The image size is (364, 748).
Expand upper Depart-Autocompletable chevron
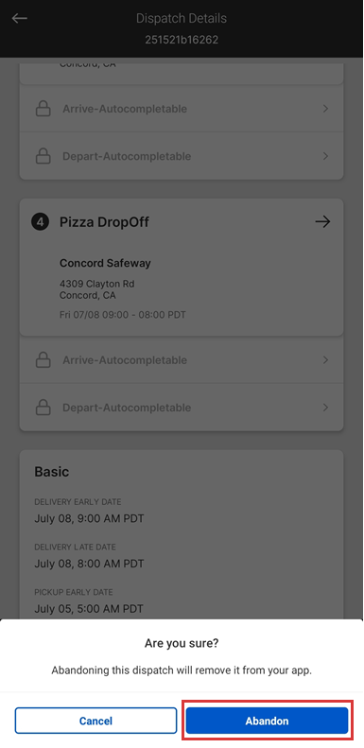tap(326, 156)
